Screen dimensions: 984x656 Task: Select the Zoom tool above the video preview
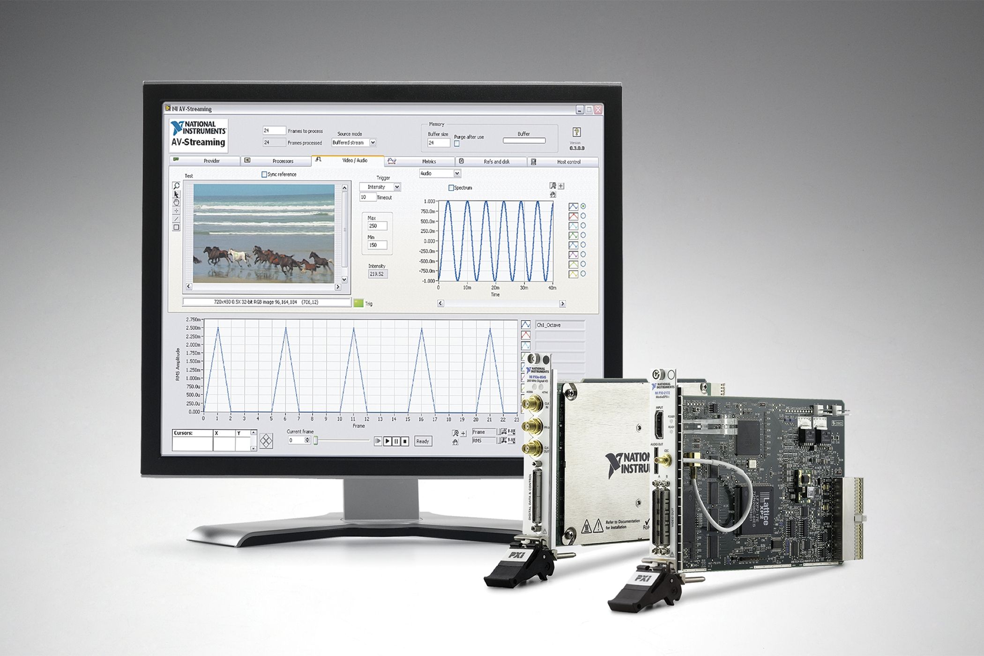pyautogui.click(x=177, y=186)
